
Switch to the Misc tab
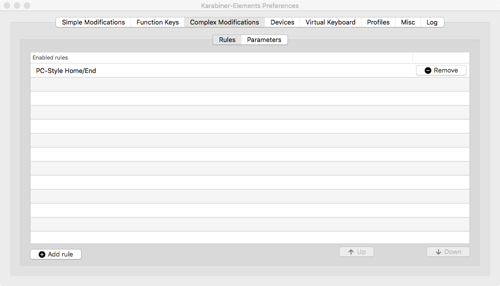(408, 22)
